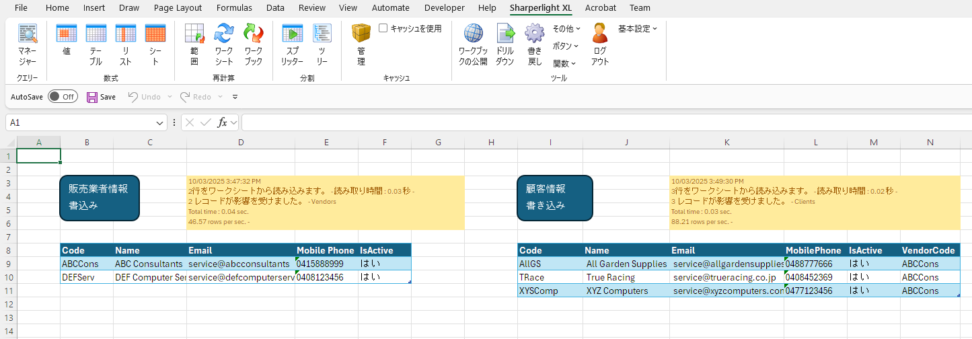Insert a リスト list formula
Image resolution: width=972 pixels, height=339 pixels.
tap(126, 45)
